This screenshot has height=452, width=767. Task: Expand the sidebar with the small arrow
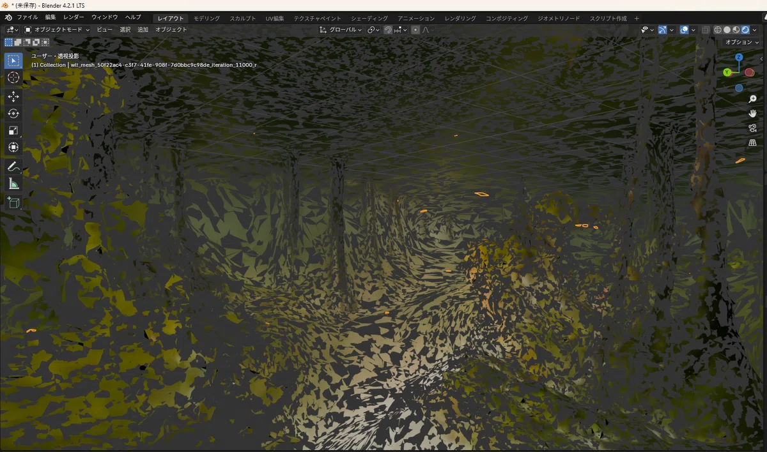tap(762, 57)
